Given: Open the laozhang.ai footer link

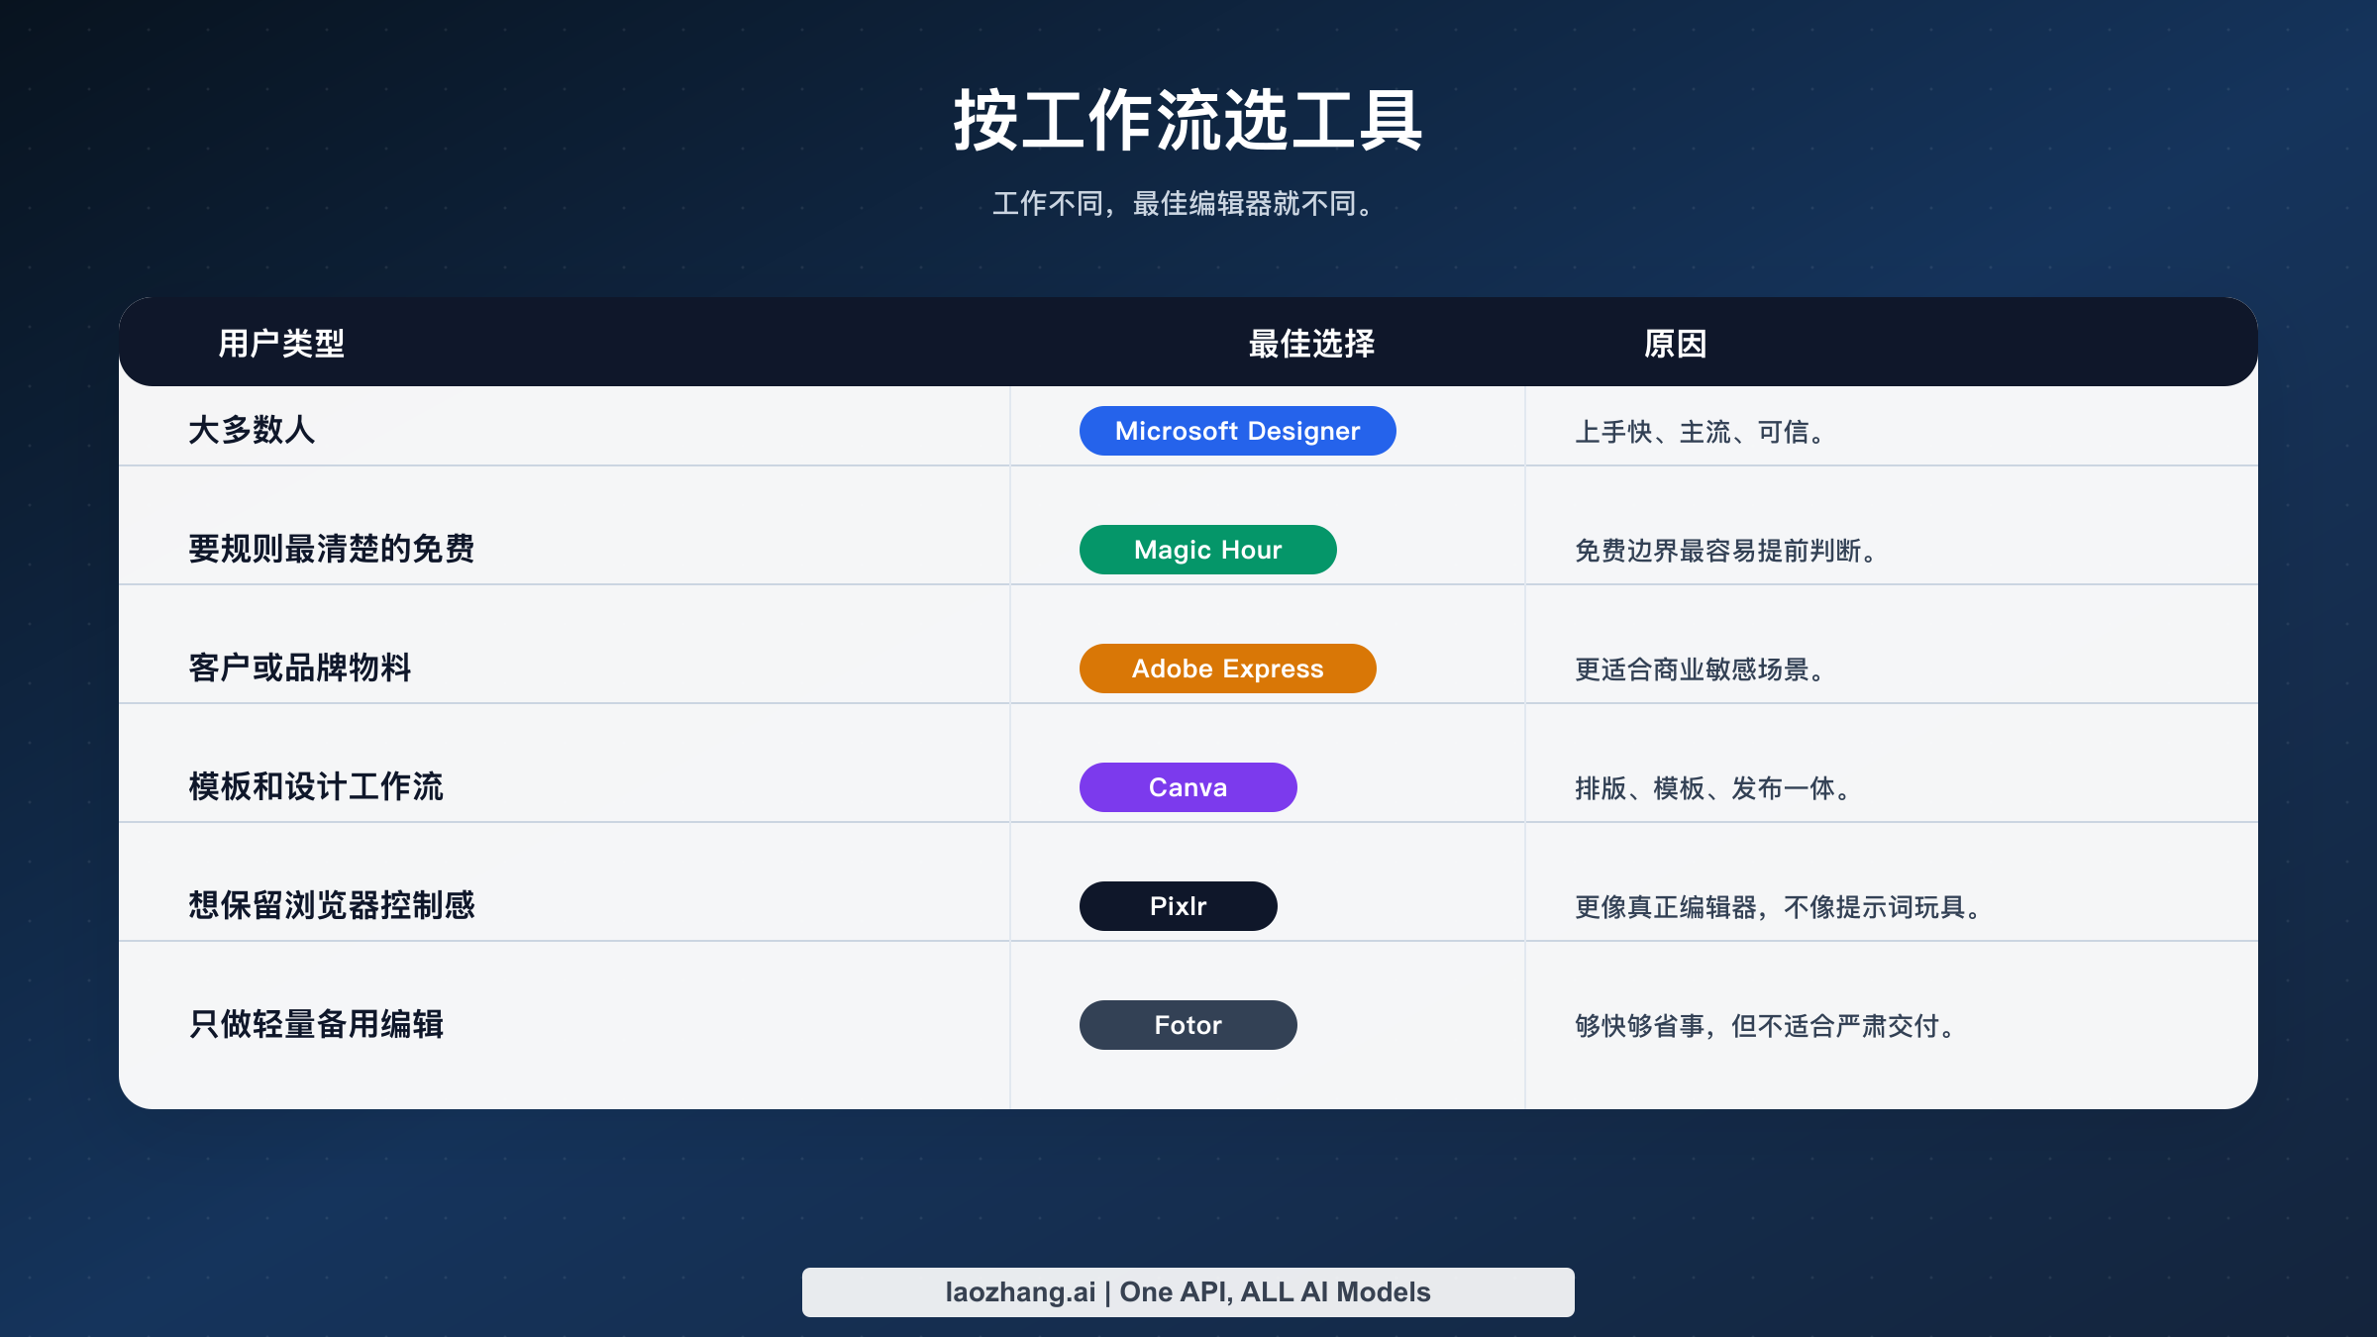Looking at the screenshot, I should (x=1187, y=1291).
